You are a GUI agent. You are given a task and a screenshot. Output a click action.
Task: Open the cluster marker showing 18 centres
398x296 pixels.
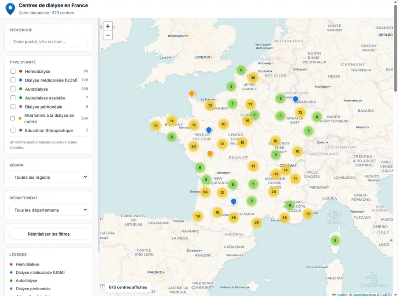[198, 217]
